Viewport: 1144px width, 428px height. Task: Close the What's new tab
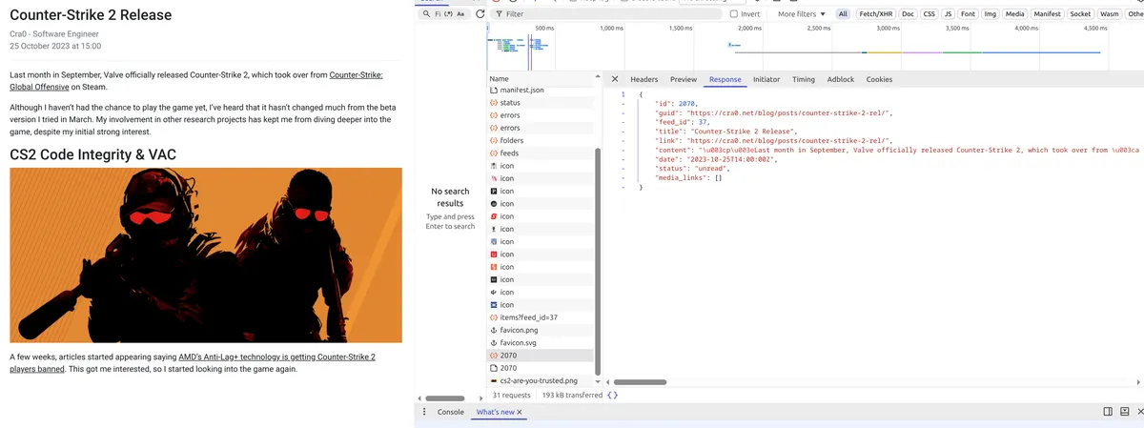[x=520, y=412]
